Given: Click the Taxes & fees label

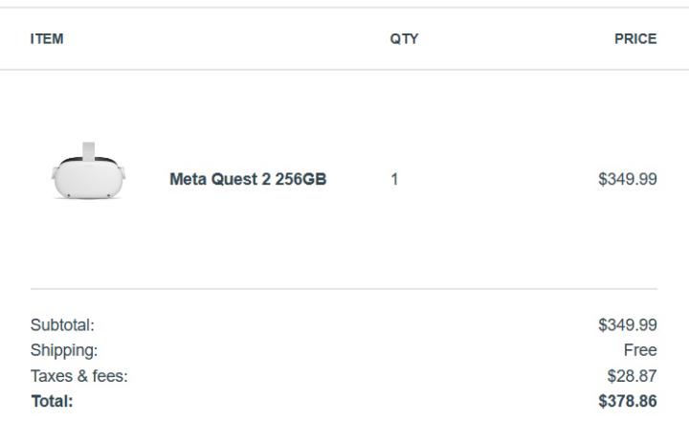Looking at the screenshot, I should (x=79, y=376).
